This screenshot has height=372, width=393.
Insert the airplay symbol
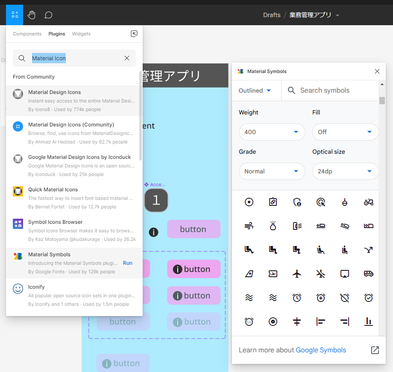coord(345,274)
